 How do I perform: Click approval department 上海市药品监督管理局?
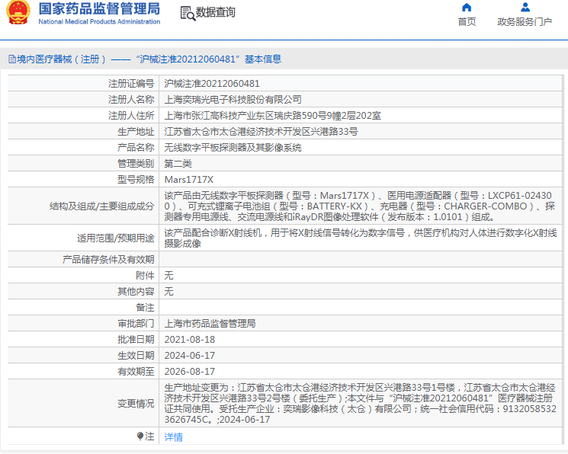pyautogui.click(x=210, y=323)
